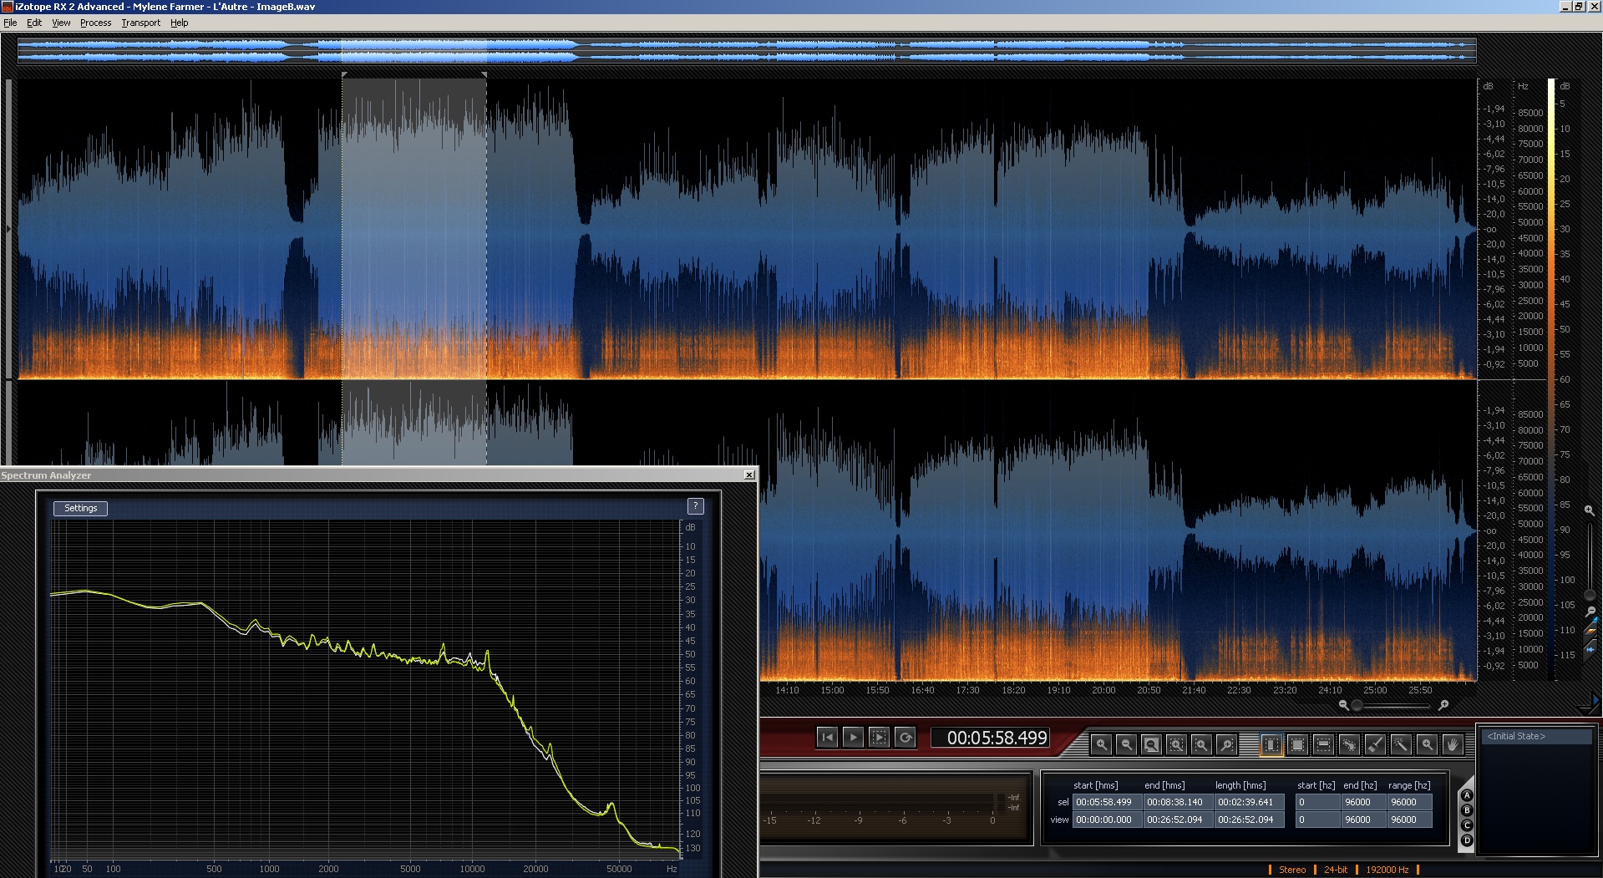Select the grab hand tool
This screenshot has height=878, width=1603.
pyautogui.click(x=1453, y=744)
